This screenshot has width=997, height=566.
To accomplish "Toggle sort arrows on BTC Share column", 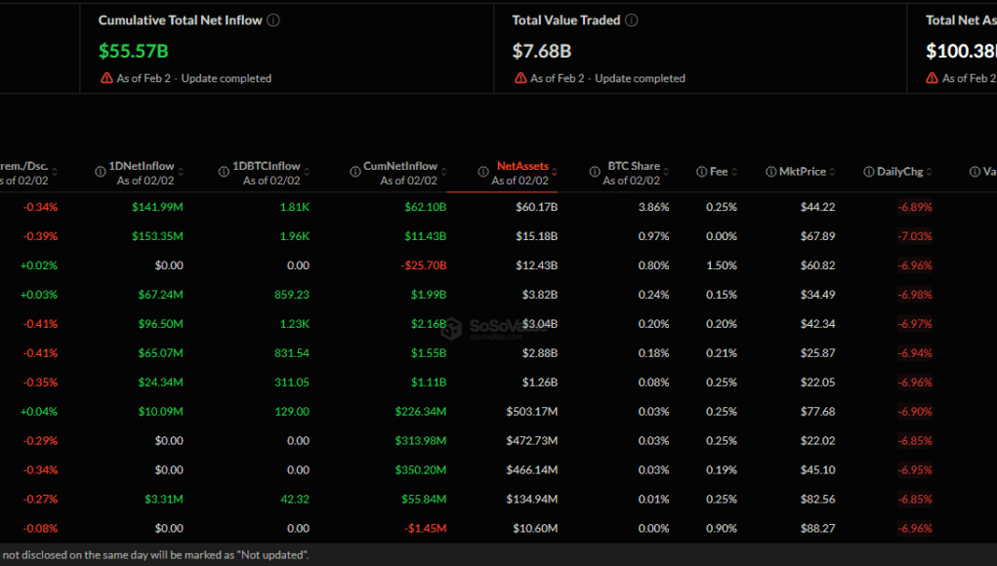I will click(668, 167).
